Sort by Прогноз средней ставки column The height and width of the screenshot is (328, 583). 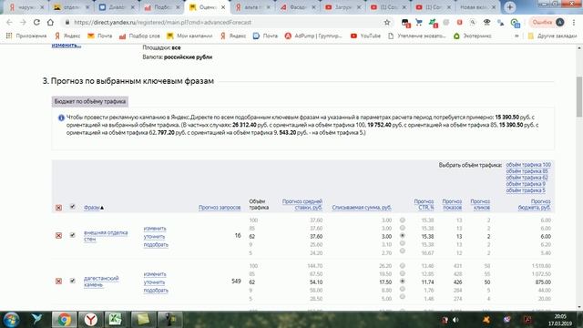[302, 204]
